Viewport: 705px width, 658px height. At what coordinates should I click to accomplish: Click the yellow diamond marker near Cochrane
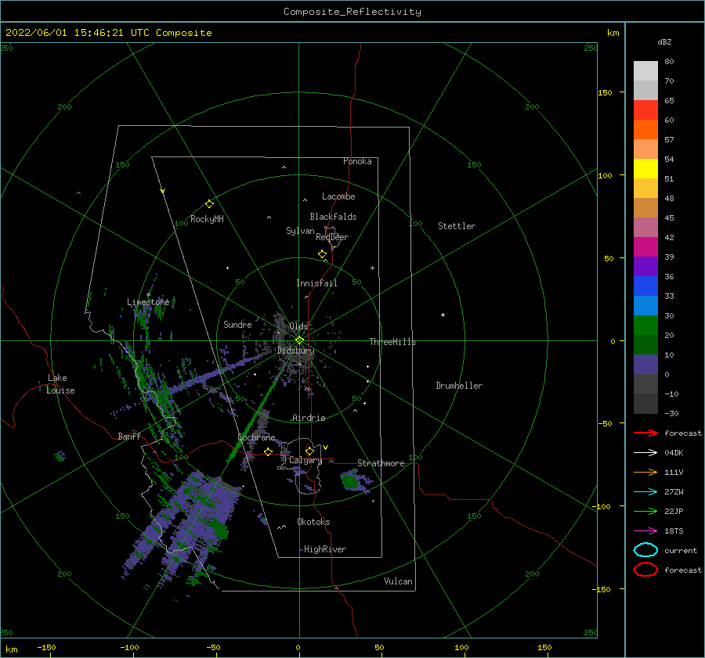point(268,451)
